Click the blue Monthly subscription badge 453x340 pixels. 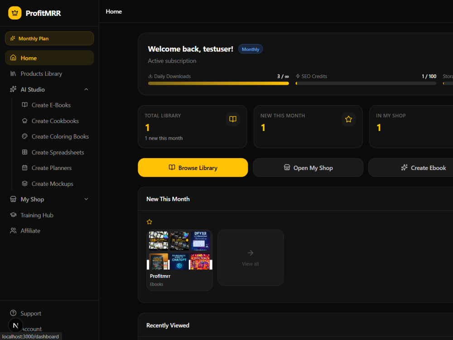click(x=251, y=49)
